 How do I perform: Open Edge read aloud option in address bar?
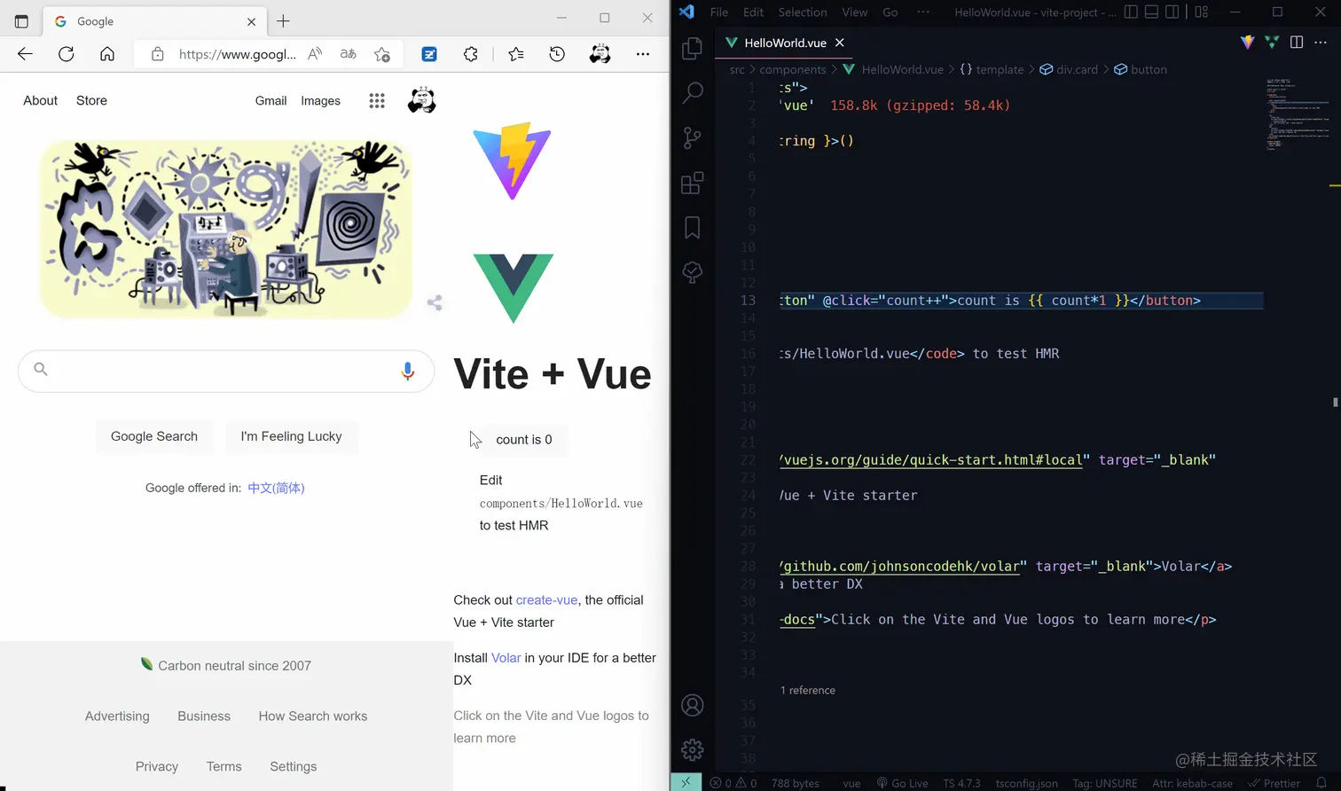pyautogui.click(x=315, y=54)
